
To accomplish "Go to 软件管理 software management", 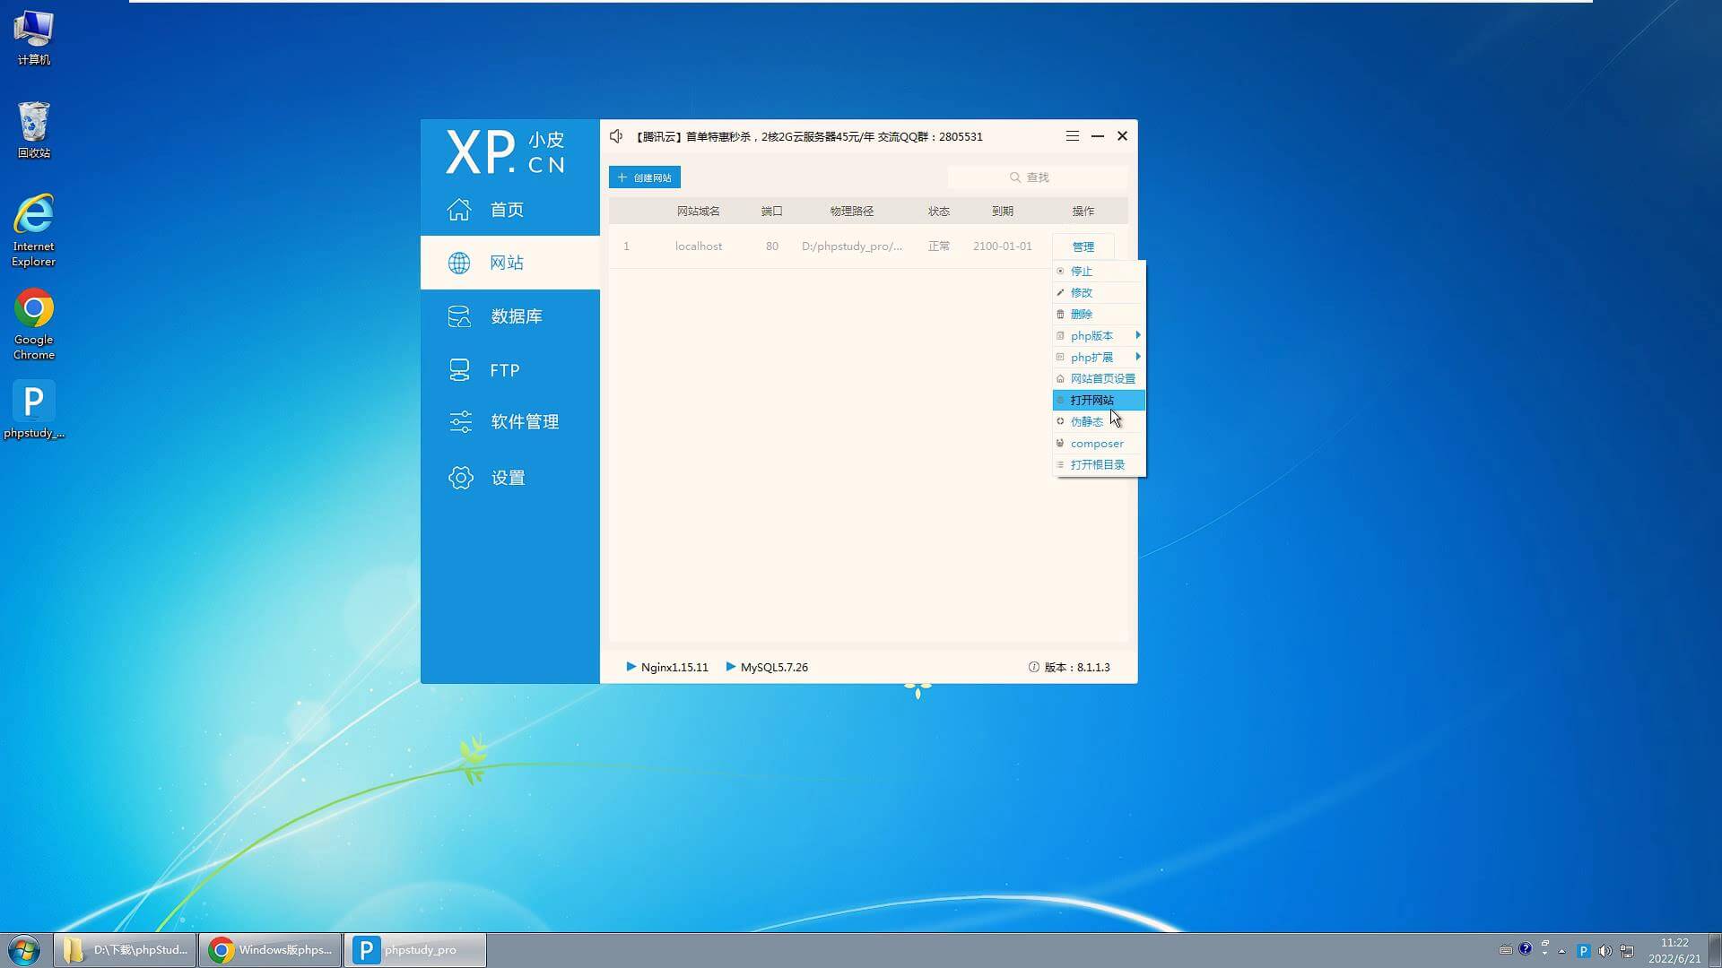I will (523, 422).
